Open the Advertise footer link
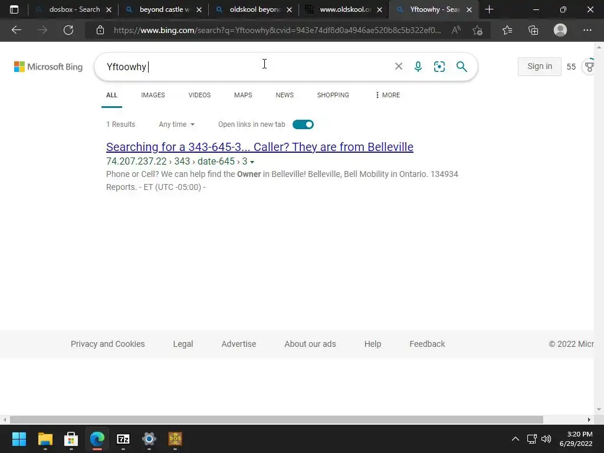The height and width of the screenshot is (453, 604). 239,344
